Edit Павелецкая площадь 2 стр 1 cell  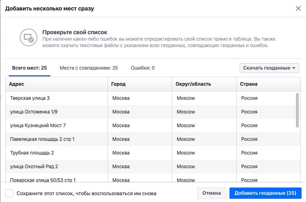point(57,139)
